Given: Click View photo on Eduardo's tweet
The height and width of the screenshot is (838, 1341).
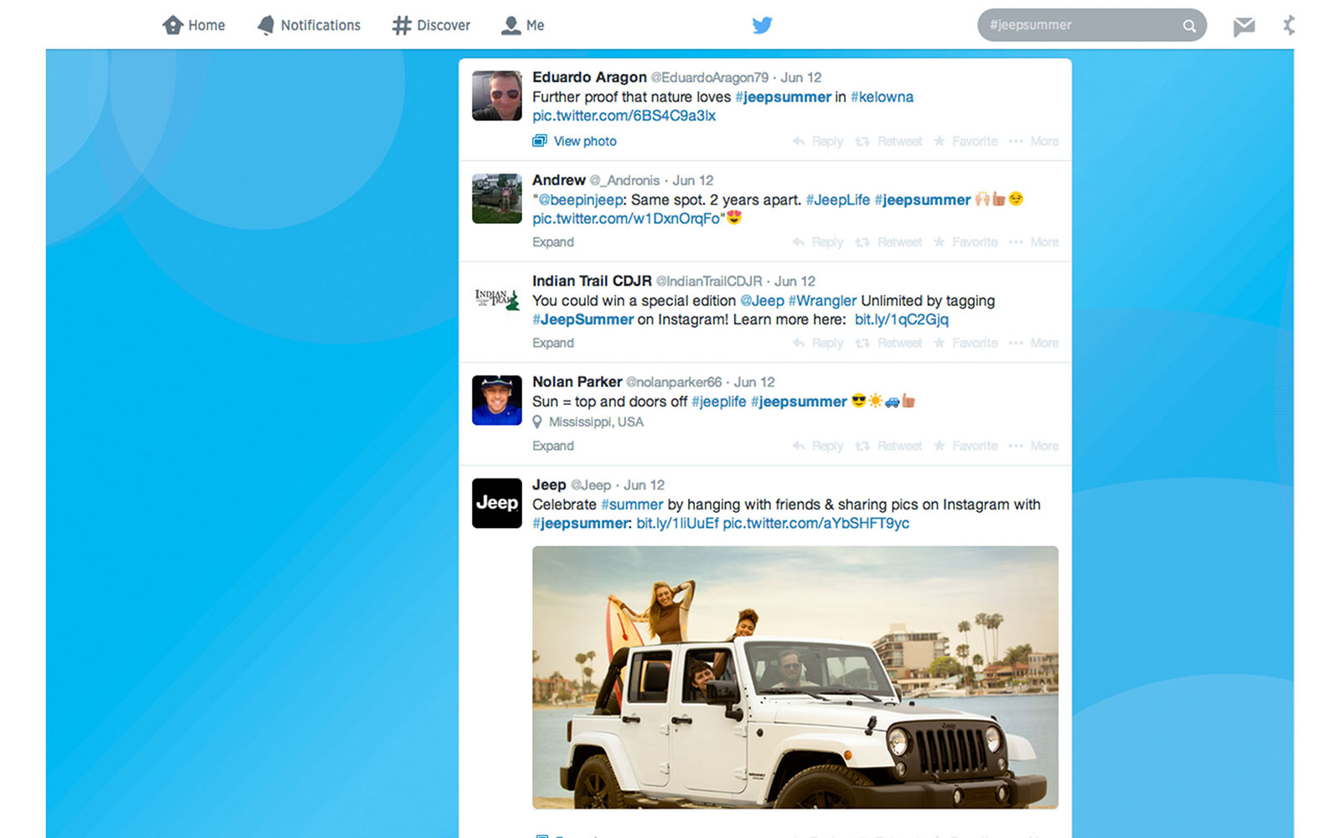Looking at the screenshot, I should (584, 142).
